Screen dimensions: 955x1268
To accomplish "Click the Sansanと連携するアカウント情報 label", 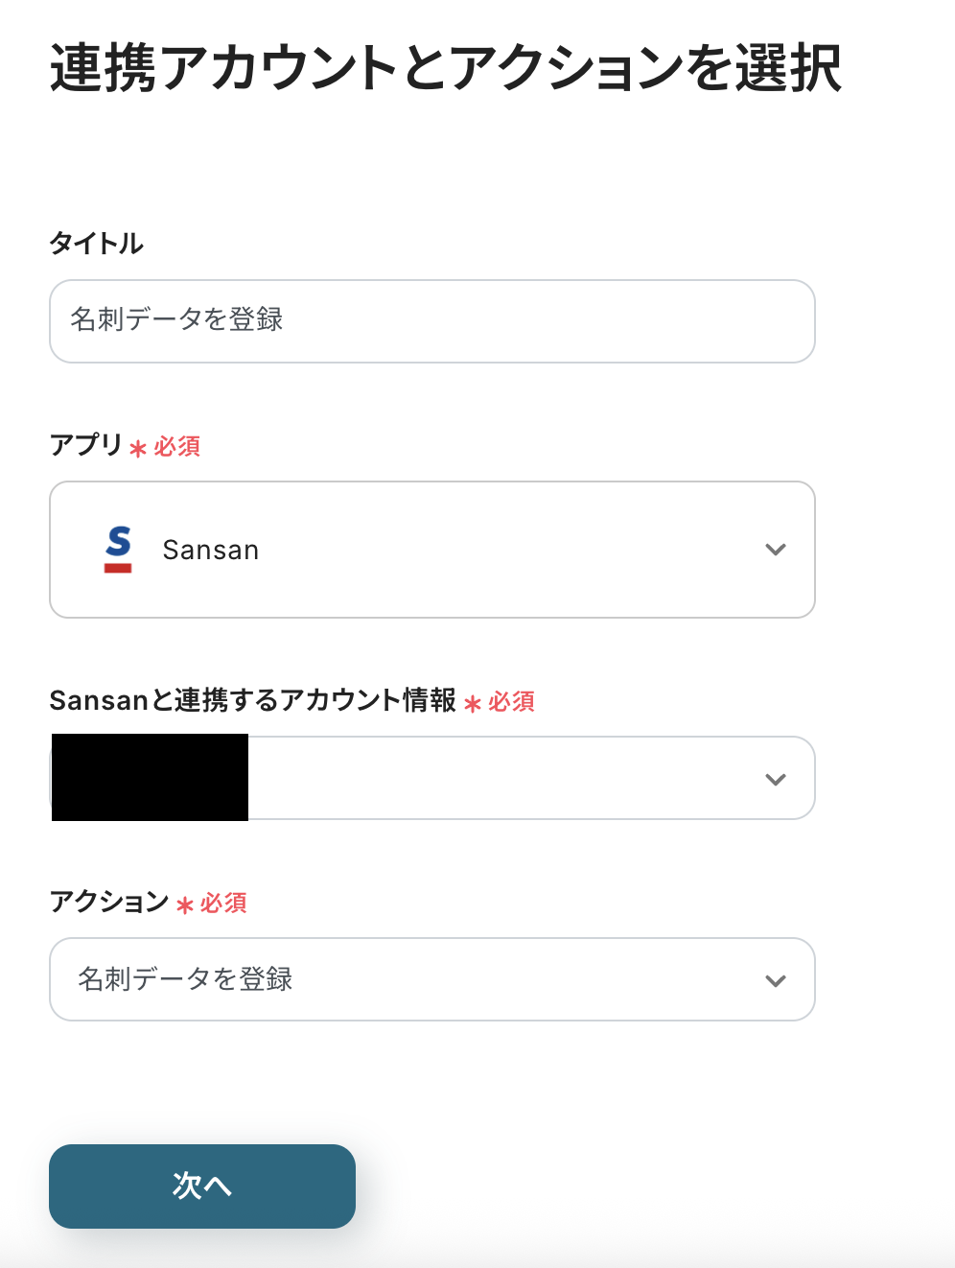I will tap(252, 700).
